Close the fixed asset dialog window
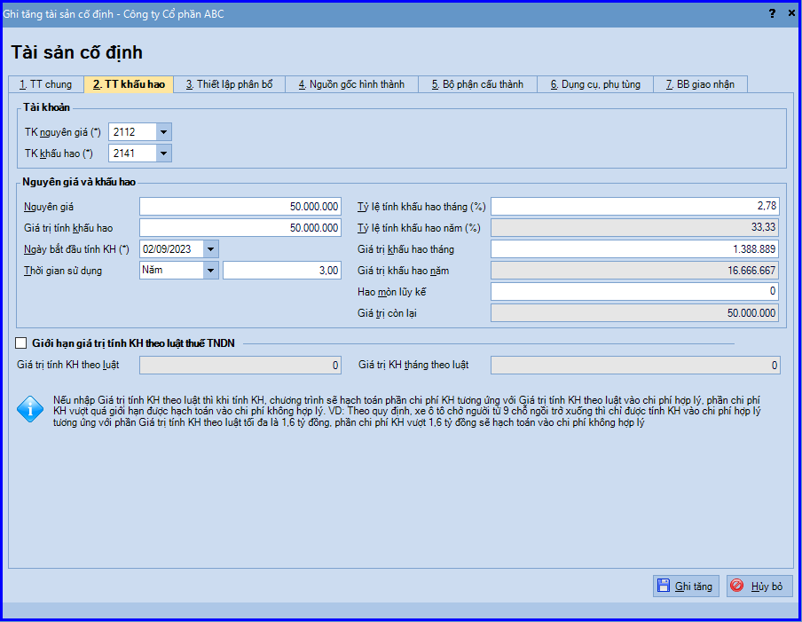Screen dimensions: 802x622 pos(791,13)
